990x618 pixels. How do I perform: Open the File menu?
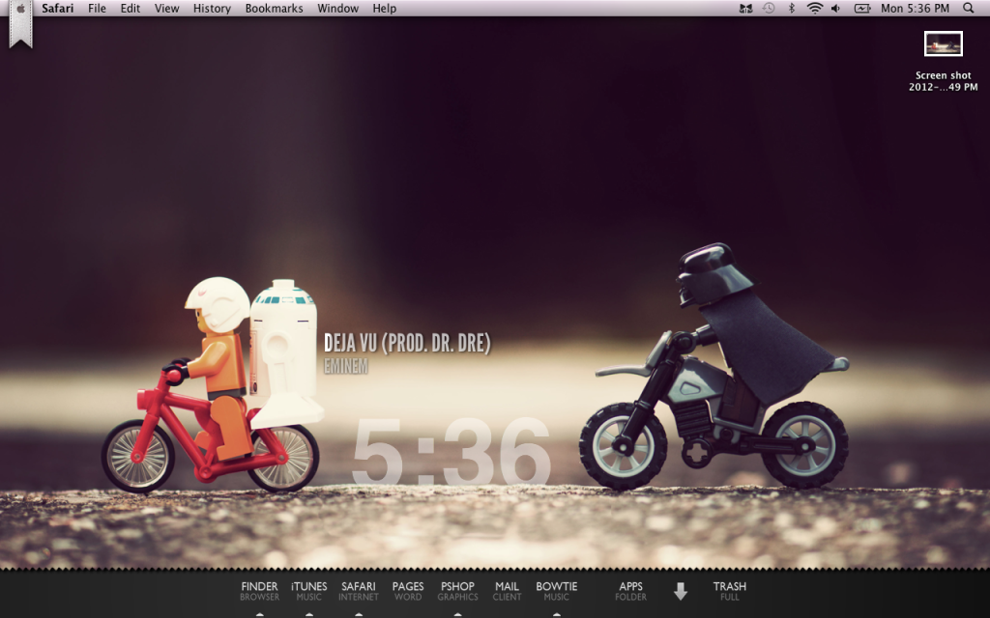[97, 8]
